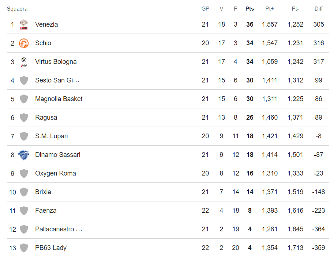This screenshot has width=330, height=262.
Task: Click the Venezia team logo
Action: click(x=24, y=24)
